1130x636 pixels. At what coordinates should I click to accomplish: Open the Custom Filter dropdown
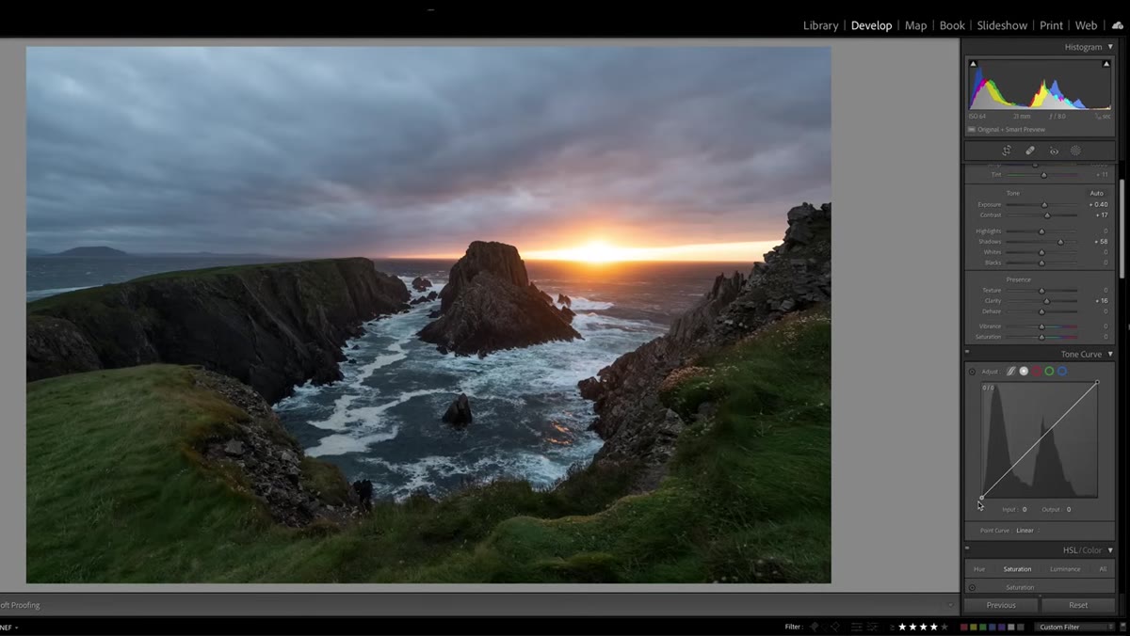1073,627
